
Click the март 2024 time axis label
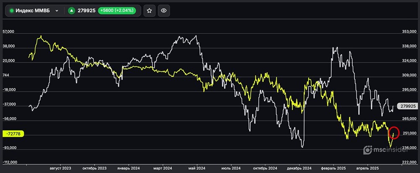pyautogui.click(x=163, y=168)
